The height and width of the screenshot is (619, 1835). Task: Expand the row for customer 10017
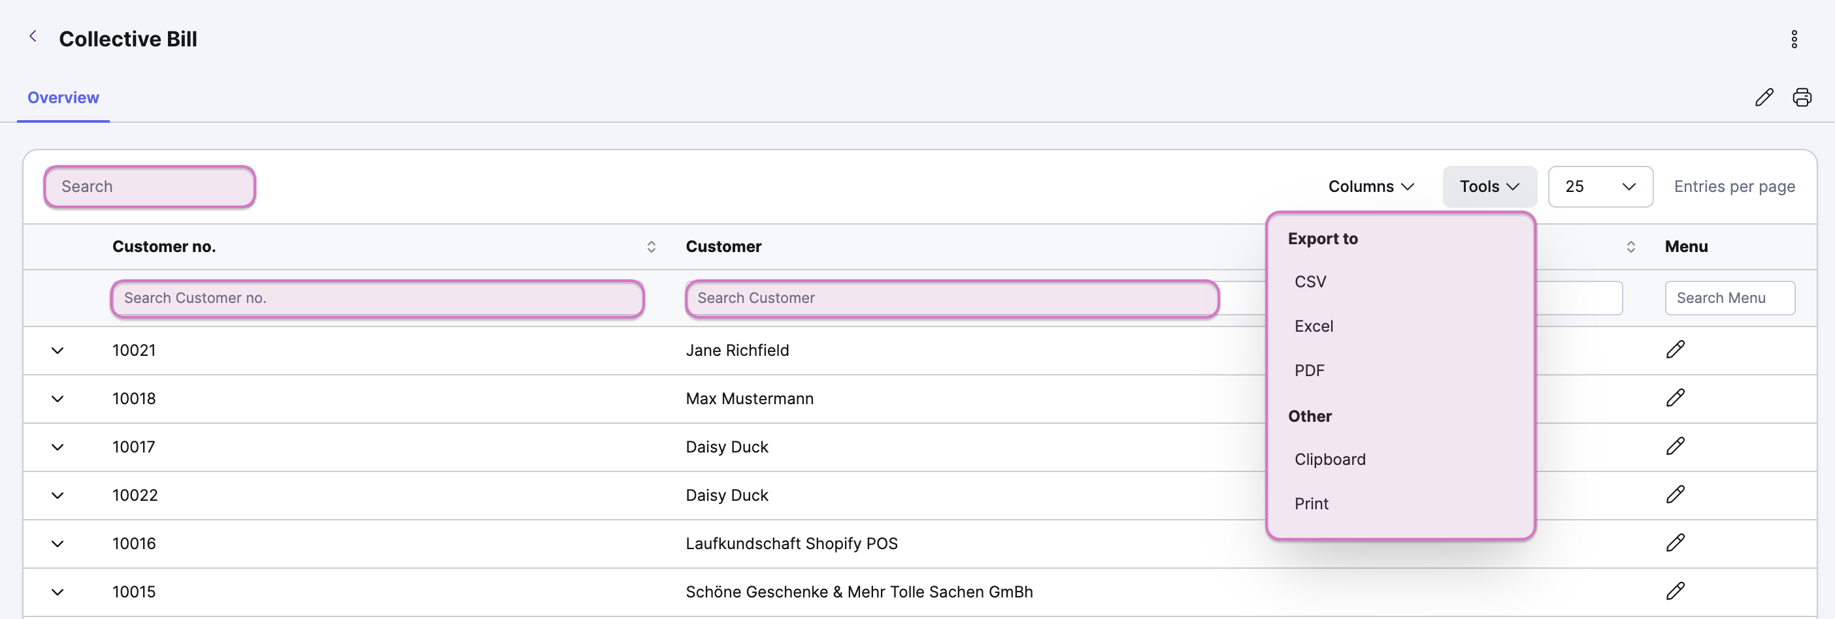coord(58,447)
